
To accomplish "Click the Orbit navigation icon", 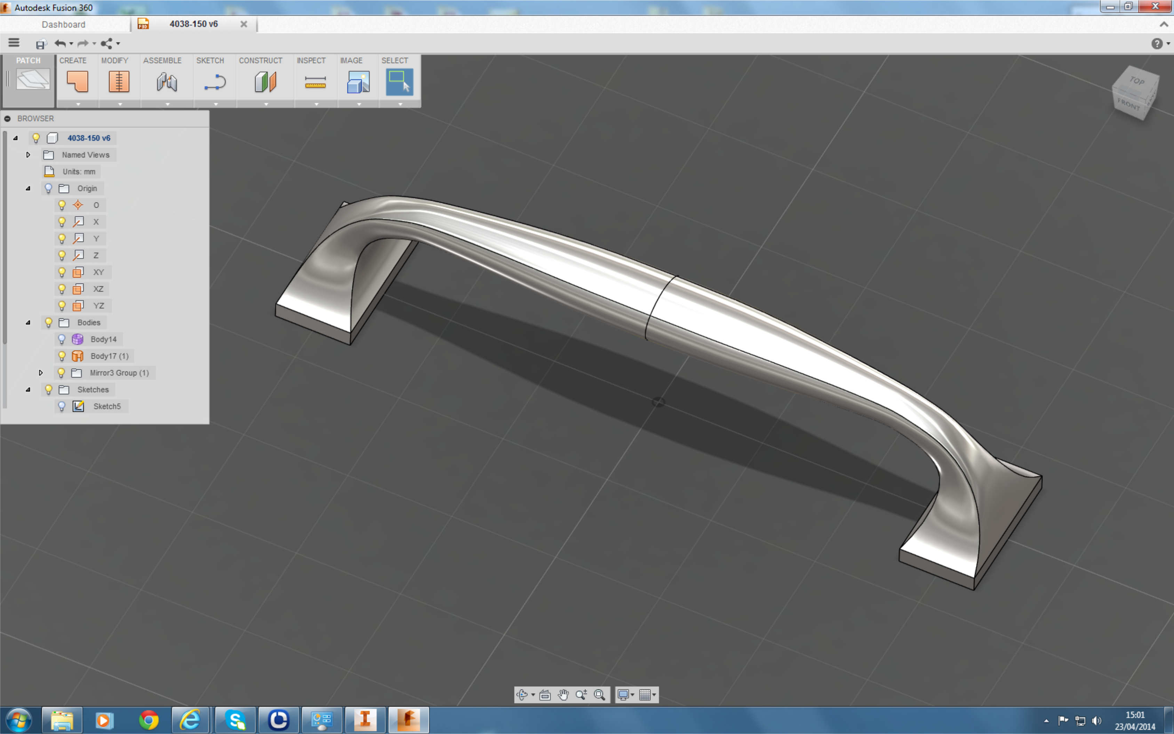I will click(x=522, y=695).
